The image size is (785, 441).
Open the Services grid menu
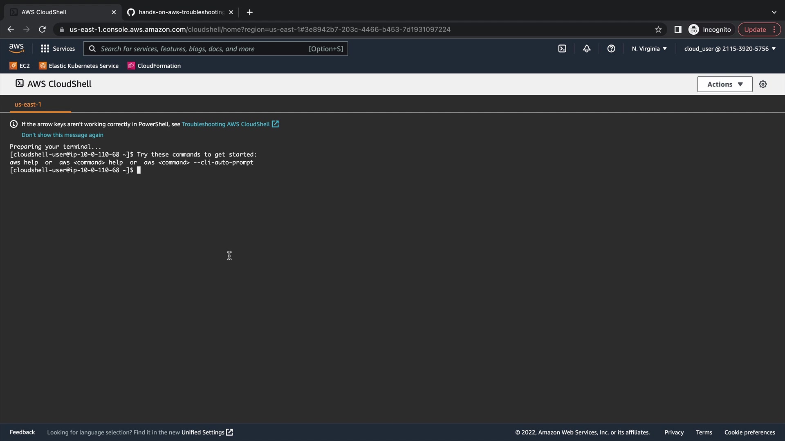(x=58, y=49)
